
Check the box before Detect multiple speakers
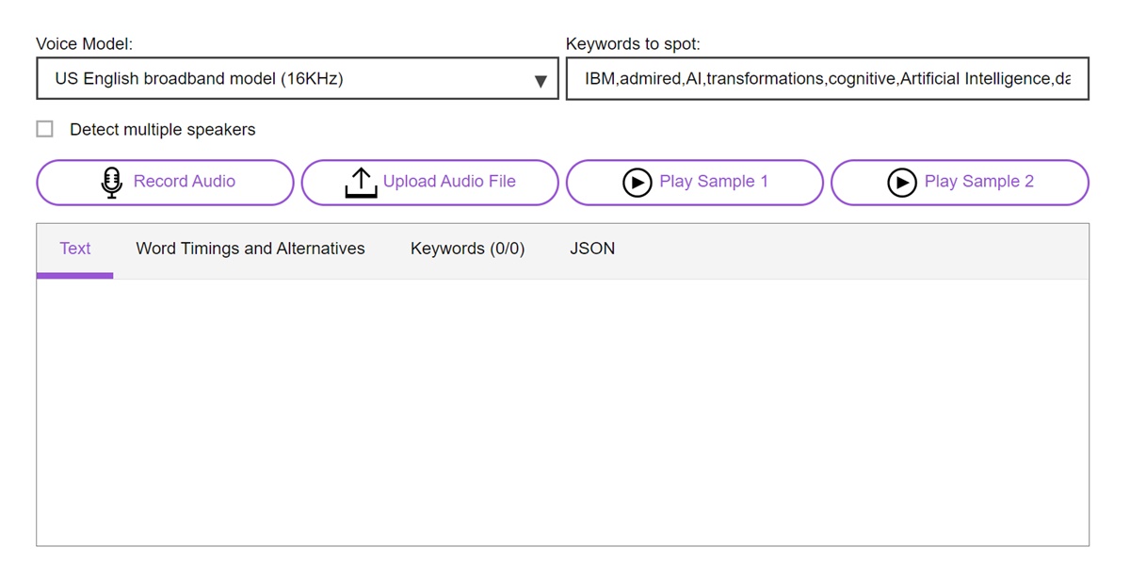[x=44, y=128]
